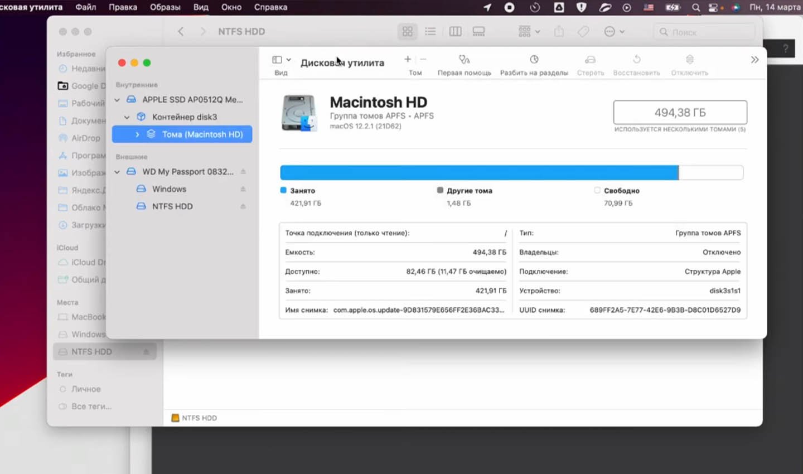Open the Справка menu

[x=270, y=7]
